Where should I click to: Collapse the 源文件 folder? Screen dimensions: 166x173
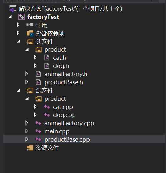[19, 90]
